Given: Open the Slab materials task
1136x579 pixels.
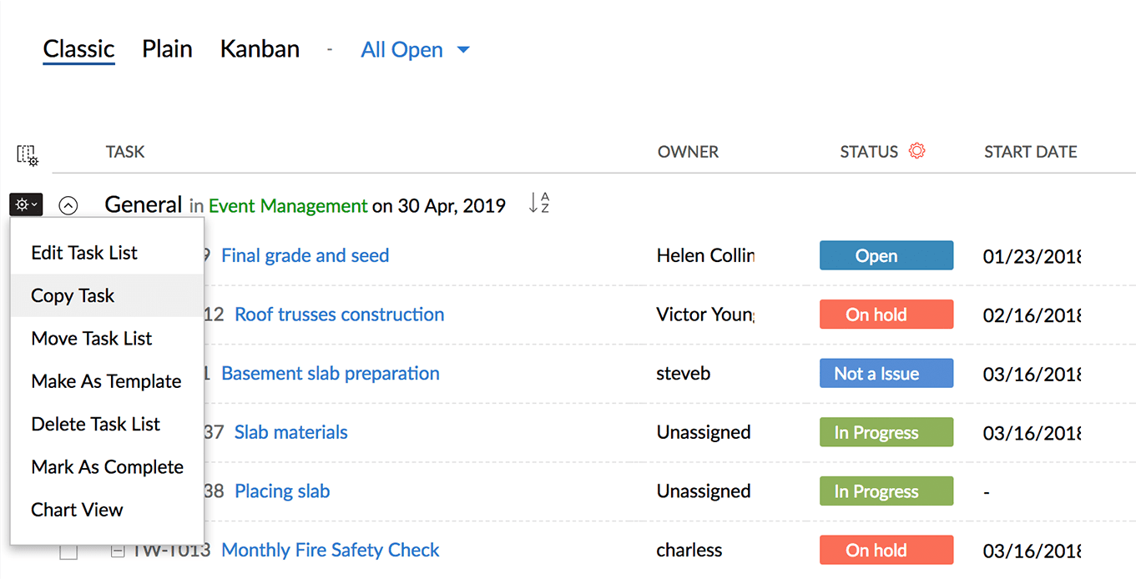Looking at the screenshot, I should tap(290, 432).
